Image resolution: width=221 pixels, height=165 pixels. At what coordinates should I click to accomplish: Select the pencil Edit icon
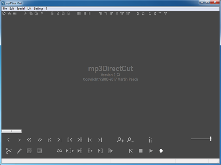point(19,151)
